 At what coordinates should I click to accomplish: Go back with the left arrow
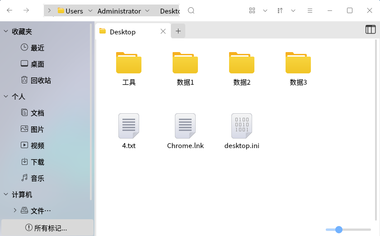click(x=9, y=10)
